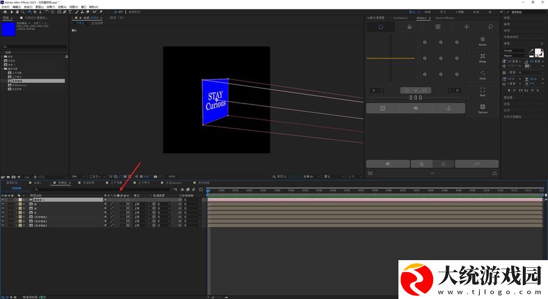Open the 动画(A) menu
Image resolution: width=548 pixels, height=299 pixels.
tap(62, 7)
